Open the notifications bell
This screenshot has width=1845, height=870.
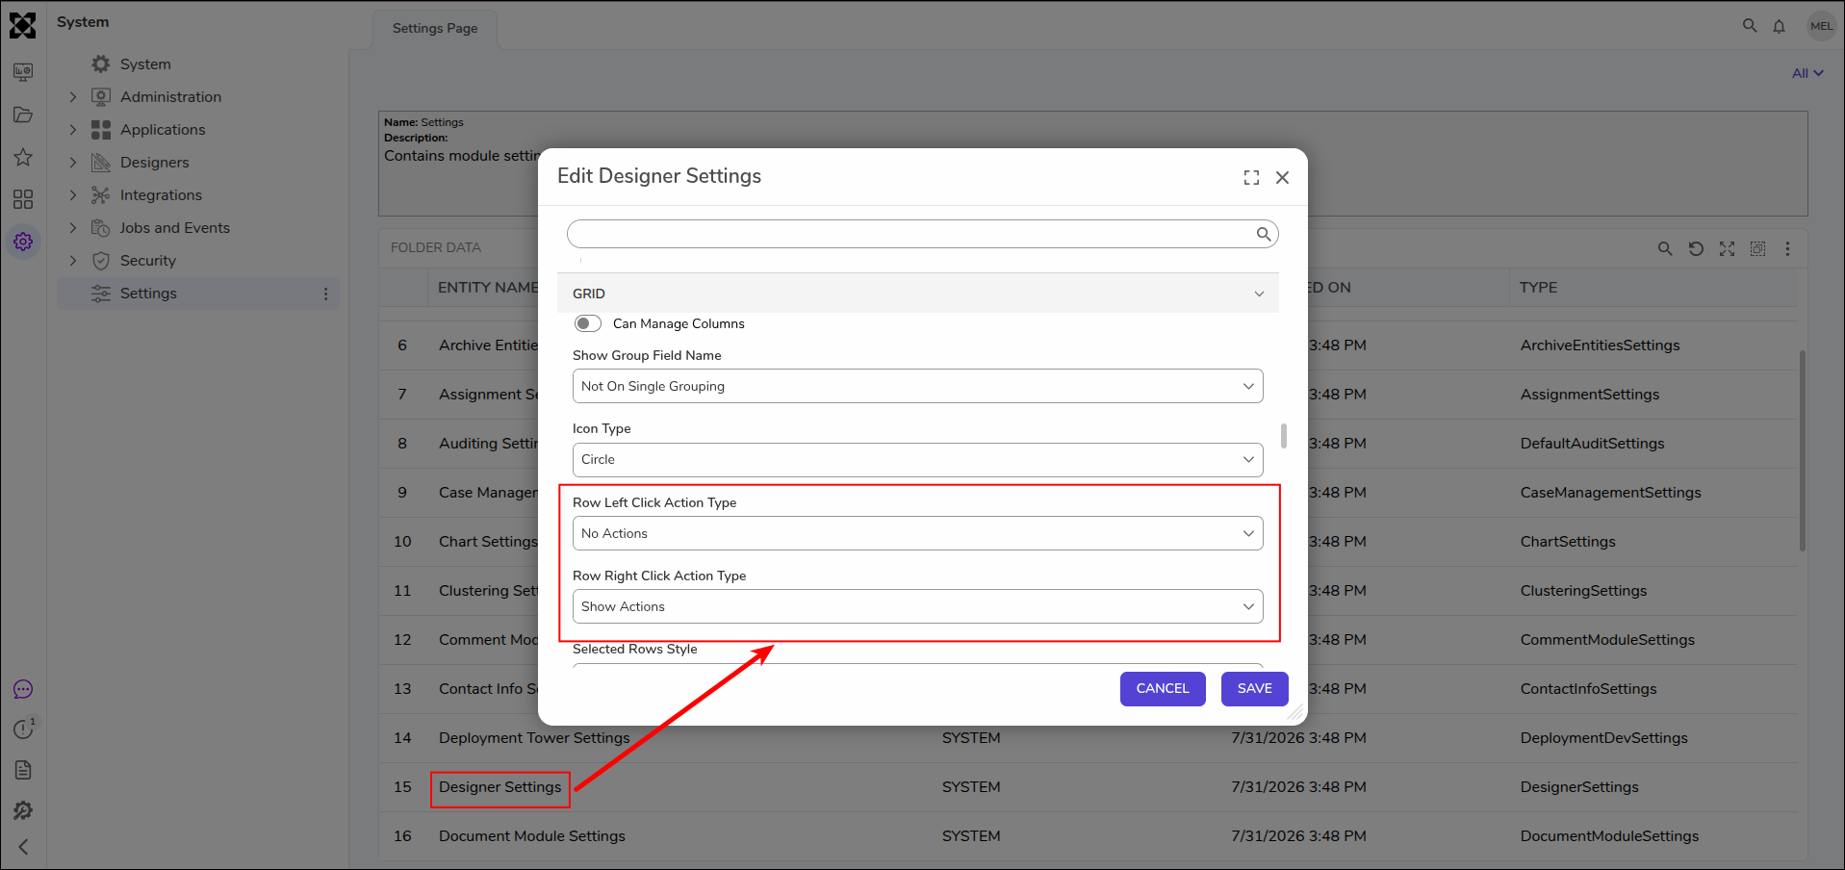click(1780, 26)
